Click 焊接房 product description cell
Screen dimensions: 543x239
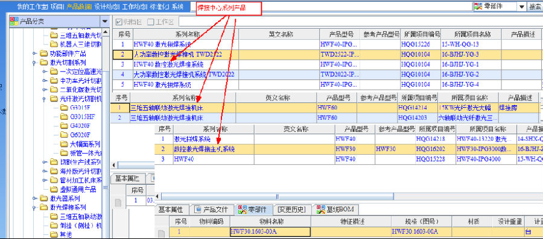point(518,108)
